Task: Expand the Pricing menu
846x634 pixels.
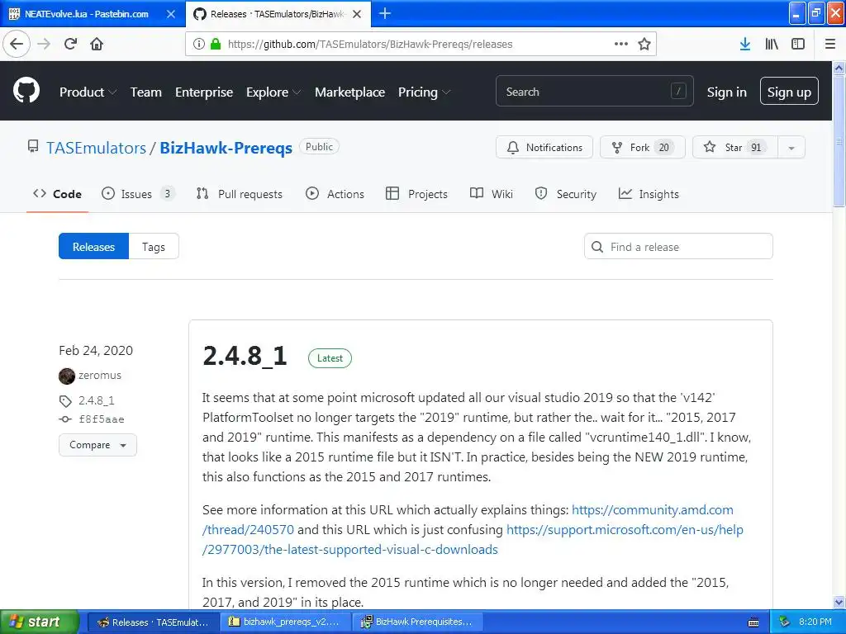Action: coord(424,92)
